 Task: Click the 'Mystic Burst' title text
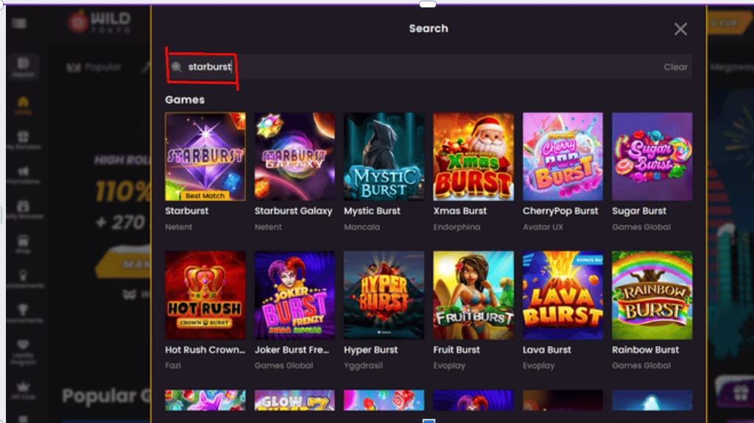point(372,211)
